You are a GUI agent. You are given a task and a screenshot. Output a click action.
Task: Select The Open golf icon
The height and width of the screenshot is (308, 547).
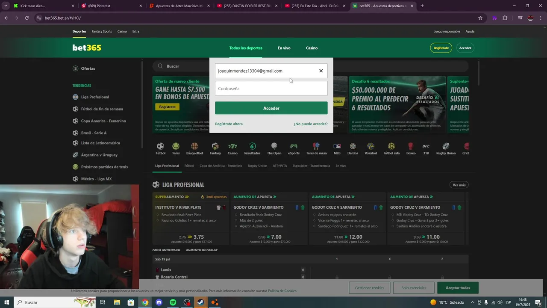tap(274, 148)
